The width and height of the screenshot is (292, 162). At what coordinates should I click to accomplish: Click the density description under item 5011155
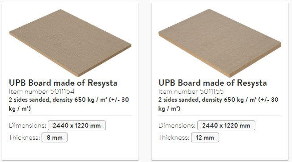(x=218, y=104)
